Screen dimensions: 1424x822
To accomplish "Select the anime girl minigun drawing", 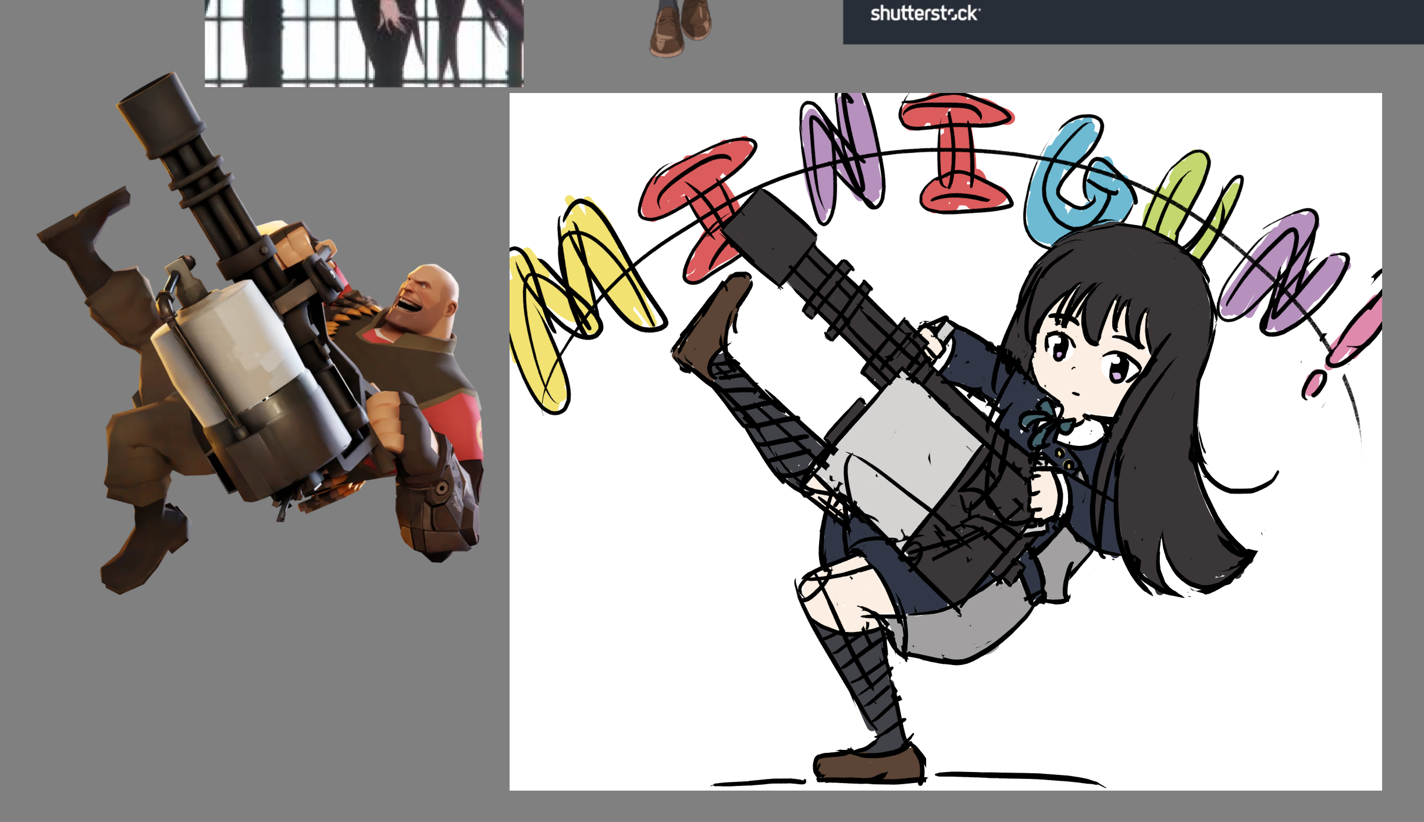I will [945, 441].
